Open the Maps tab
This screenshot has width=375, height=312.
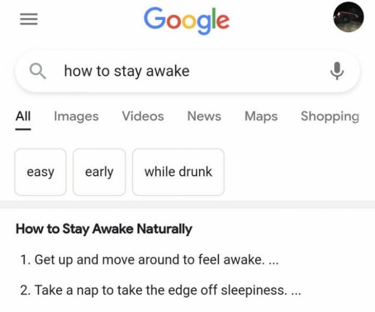pos(261,117)
